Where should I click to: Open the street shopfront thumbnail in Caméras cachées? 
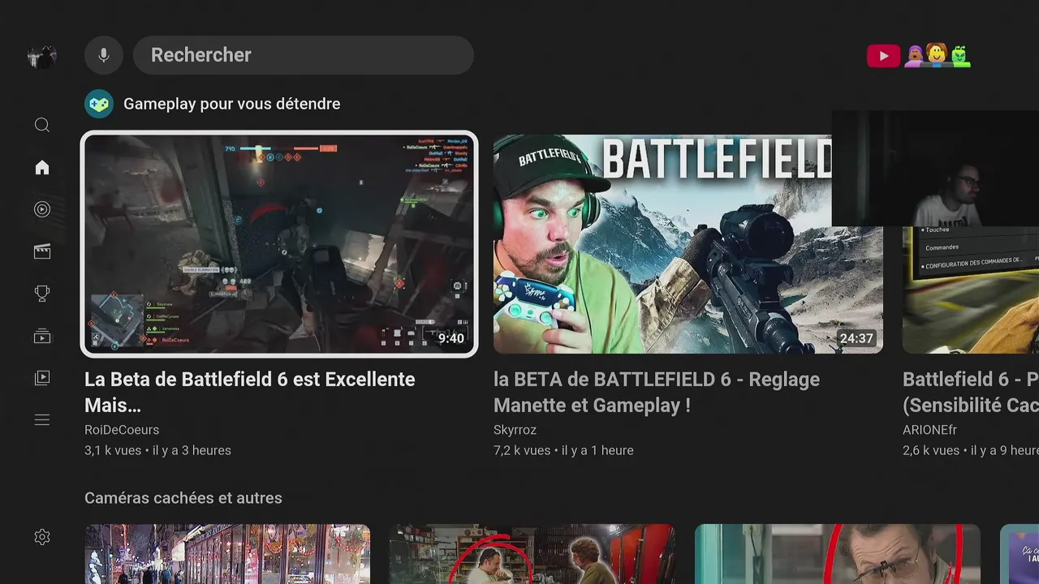(x=227, y=554)
